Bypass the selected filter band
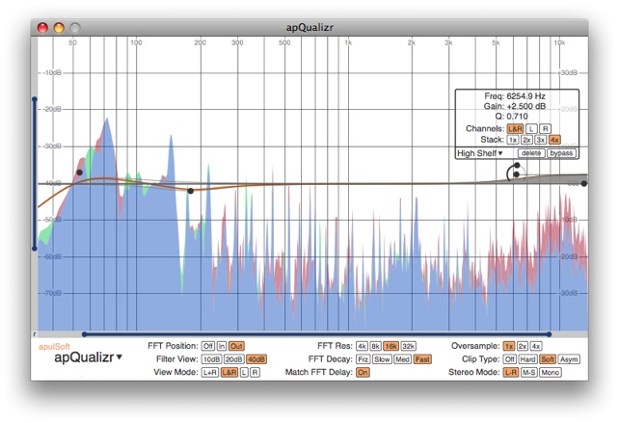 (561, 153)
